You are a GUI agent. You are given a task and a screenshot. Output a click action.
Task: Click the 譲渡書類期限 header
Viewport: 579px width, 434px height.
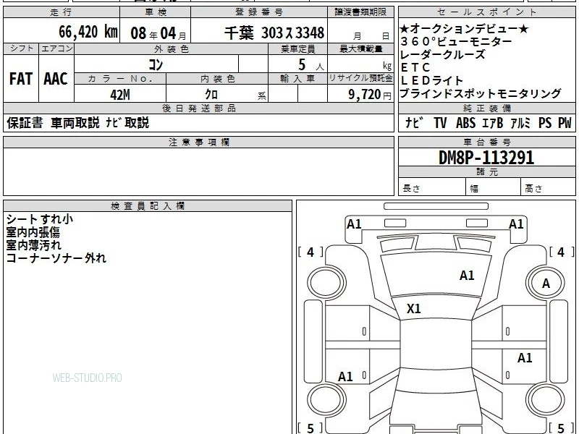pos(360,12)
